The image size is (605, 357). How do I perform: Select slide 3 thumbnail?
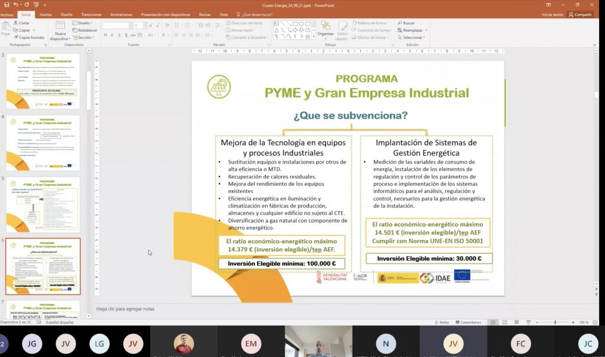pyautogui.click(x=43, y=81)
